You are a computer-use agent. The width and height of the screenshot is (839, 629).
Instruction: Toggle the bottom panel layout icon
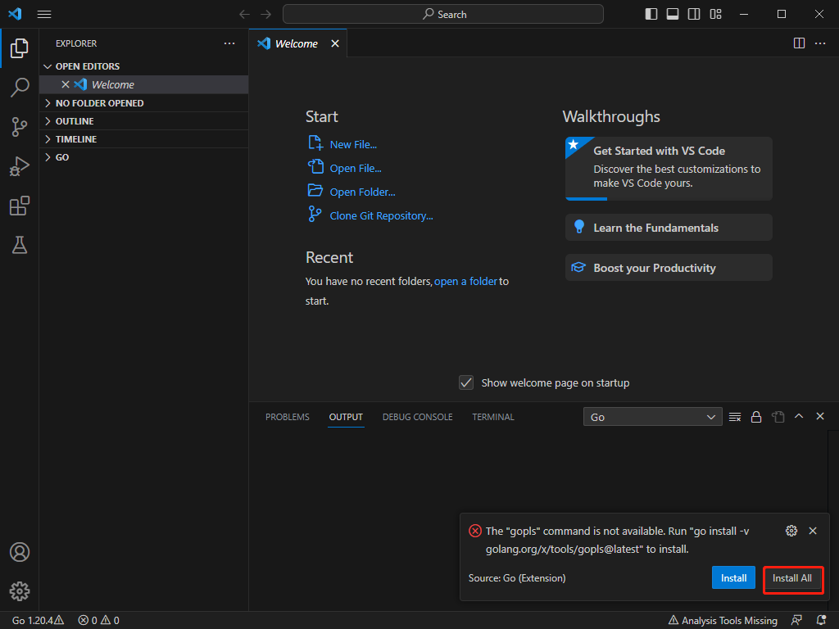coord(673,14)
